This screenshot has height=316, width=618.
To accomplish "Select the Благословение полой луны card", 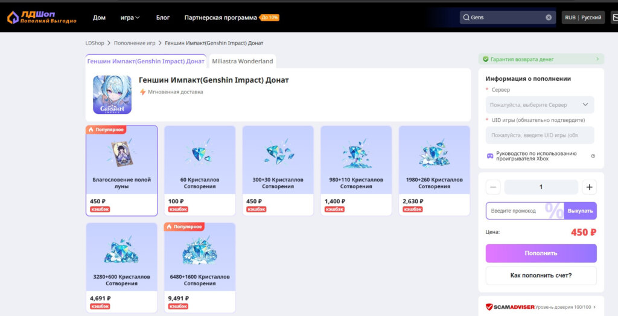I will click(x=121, y=171).
